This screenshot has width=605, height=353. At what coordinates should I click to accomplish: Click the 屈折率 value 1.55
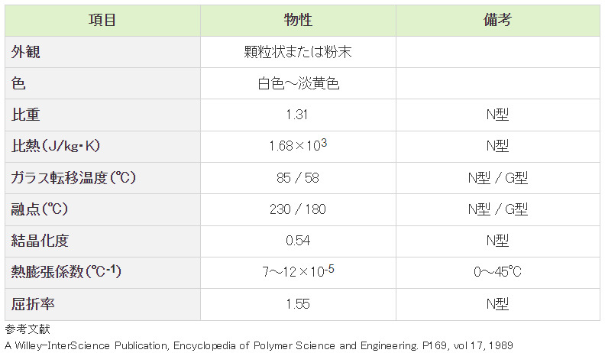click(297, 304)
